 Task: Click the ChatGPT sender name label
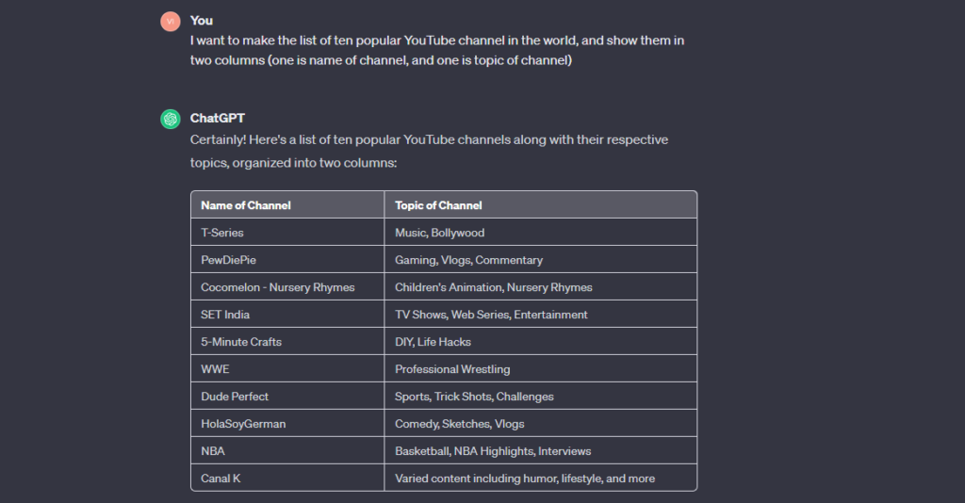(x=217, y=119)
